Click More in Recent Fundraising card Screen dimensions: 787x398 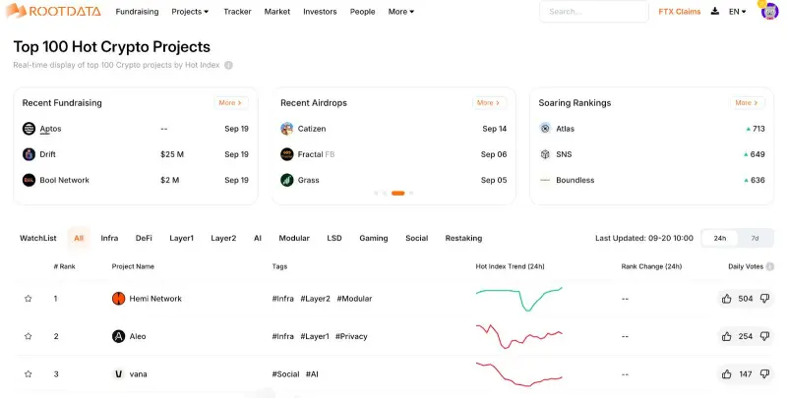point(230,102)
